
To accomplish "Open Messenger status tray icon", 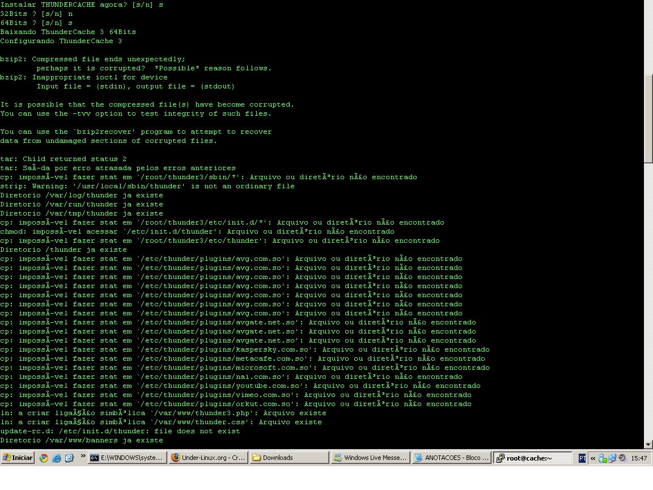I will point(602,458).
